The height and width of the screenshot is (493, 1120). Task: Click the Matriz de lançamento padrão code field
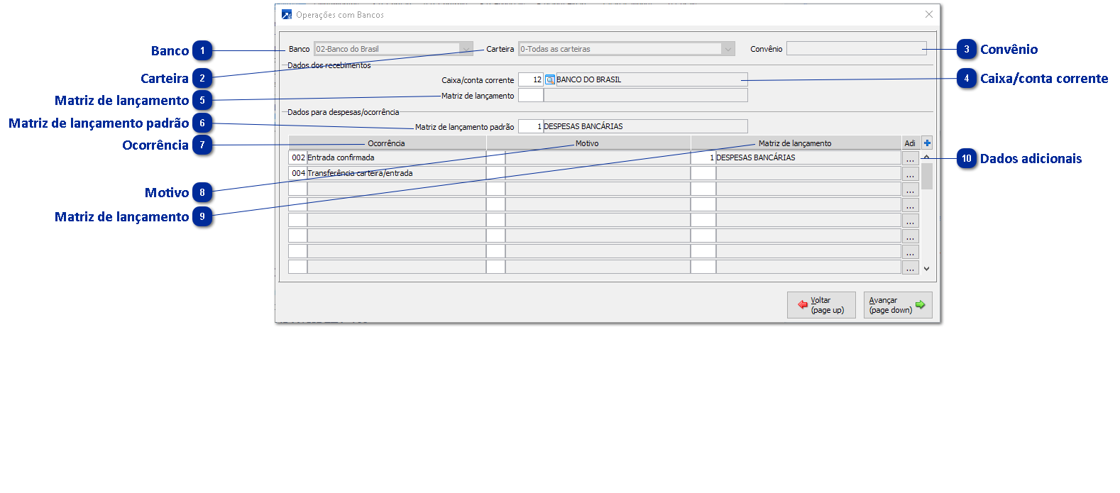coord(531,126)
